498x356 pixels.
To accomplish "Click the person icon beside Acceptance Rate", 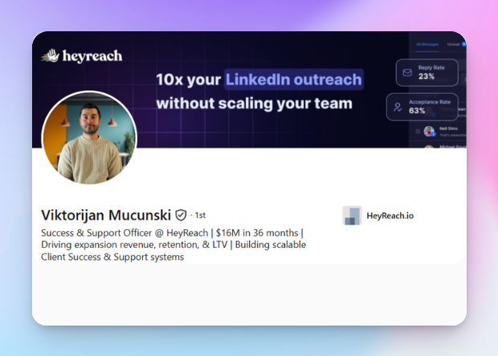I will tap(398, 107).
